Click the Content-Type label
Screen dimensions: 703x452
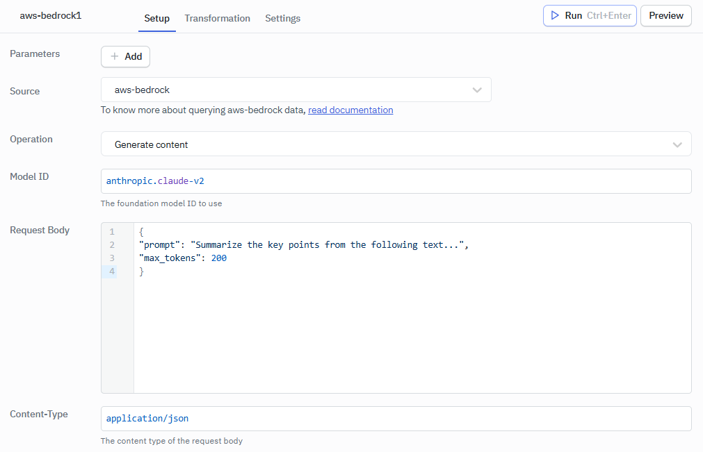pos(39,414)
